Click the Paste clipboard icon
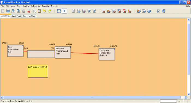The image size is (191, 103). (x=39, y=11)
